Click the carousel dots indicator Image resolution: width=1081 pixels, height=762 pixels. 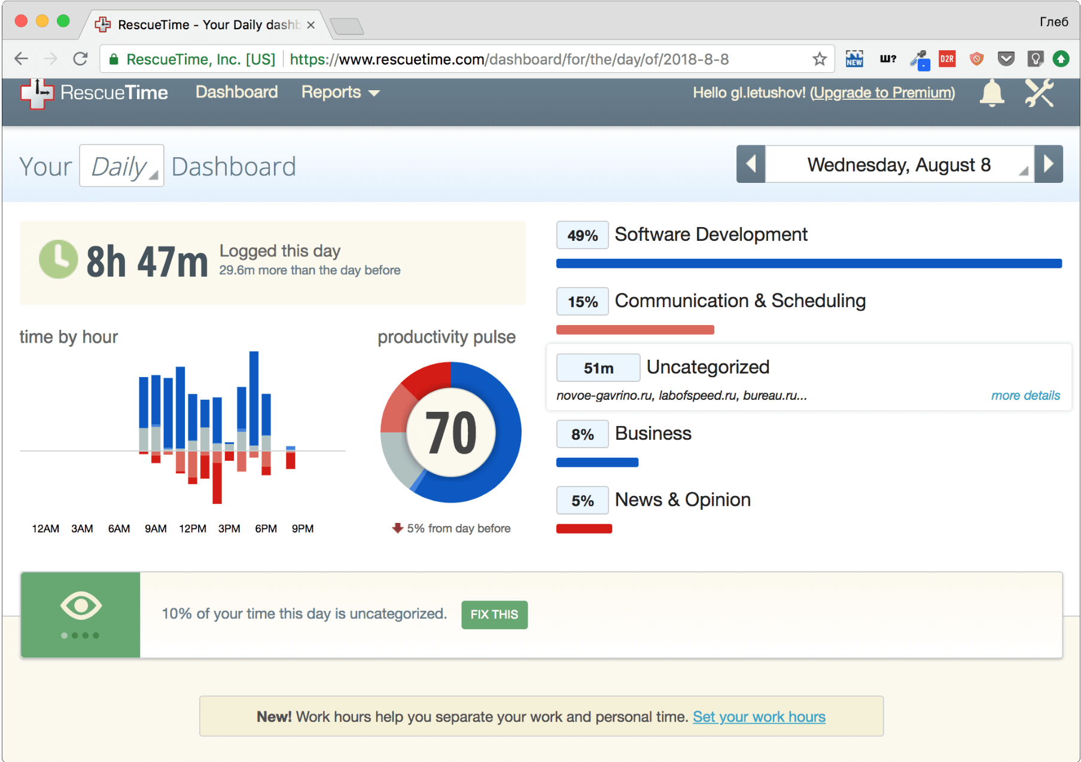click(x=80, y=635)
